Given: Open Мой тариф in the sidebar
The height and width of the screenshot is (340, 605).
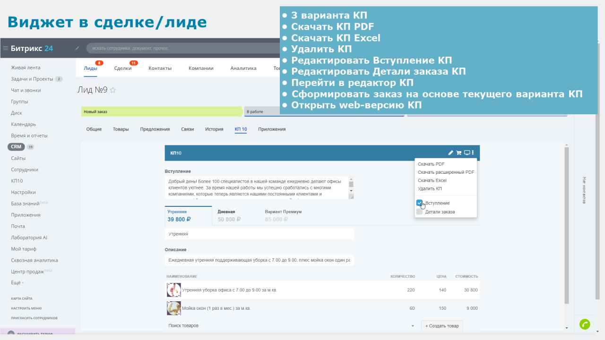Looking at the screenshot, I should 24,249.
